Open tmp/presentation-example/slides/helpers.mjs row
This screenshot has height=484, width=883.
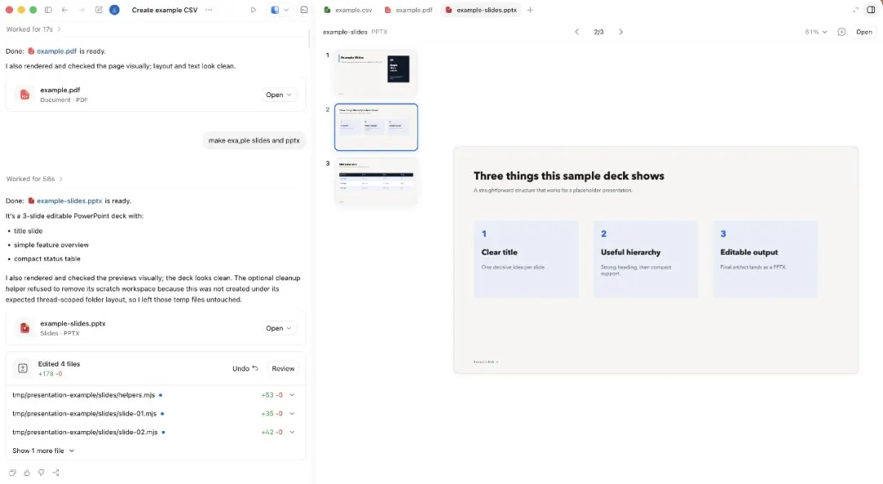155,395
